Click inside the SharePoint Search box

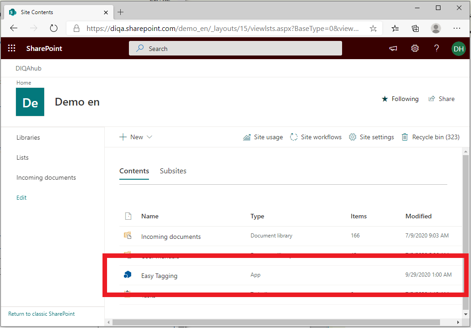coord(235,49)
